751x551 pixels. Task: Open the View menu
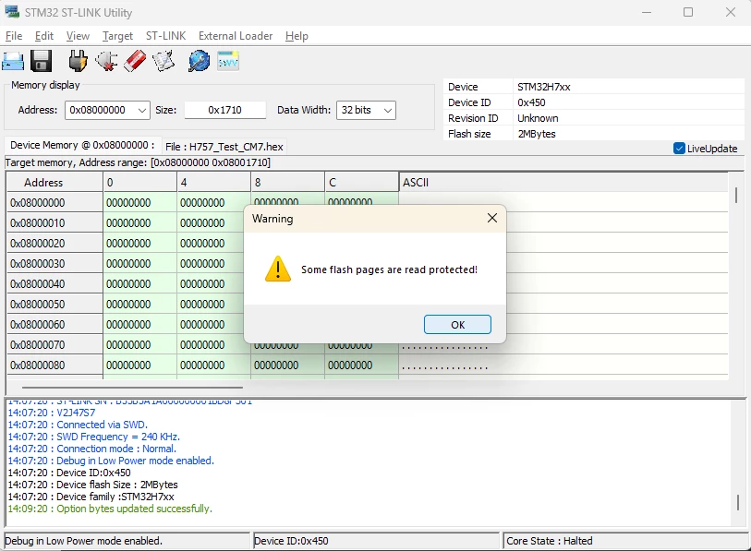pos(78,36)
